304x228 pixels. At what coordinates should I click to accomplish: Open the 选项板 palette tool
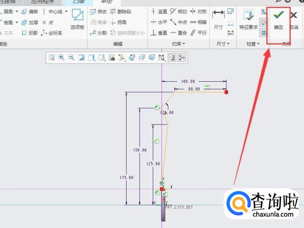click(78, 20)
